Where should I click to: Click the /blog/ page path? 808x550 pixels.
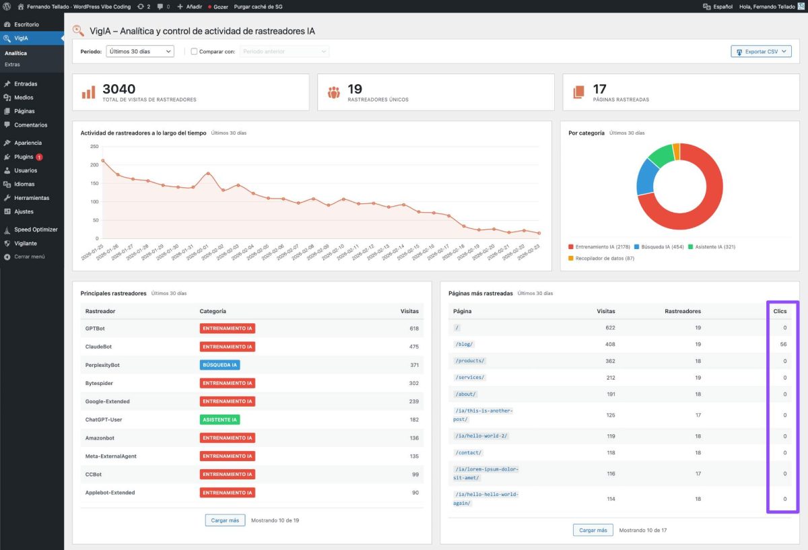[464, 344]
